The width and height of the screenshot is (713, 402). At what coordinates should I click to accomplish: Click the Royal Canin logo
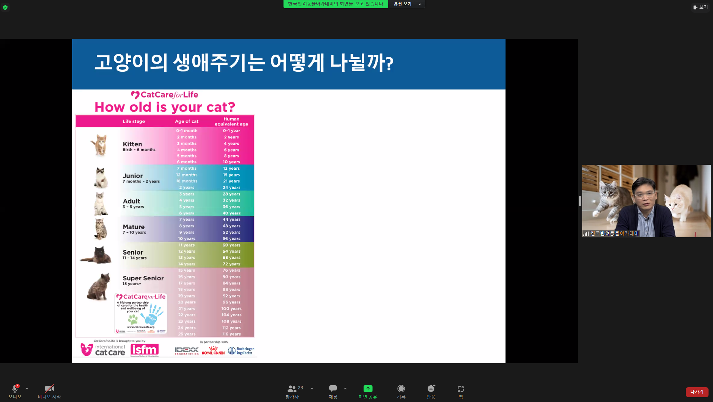click(213, 351)
